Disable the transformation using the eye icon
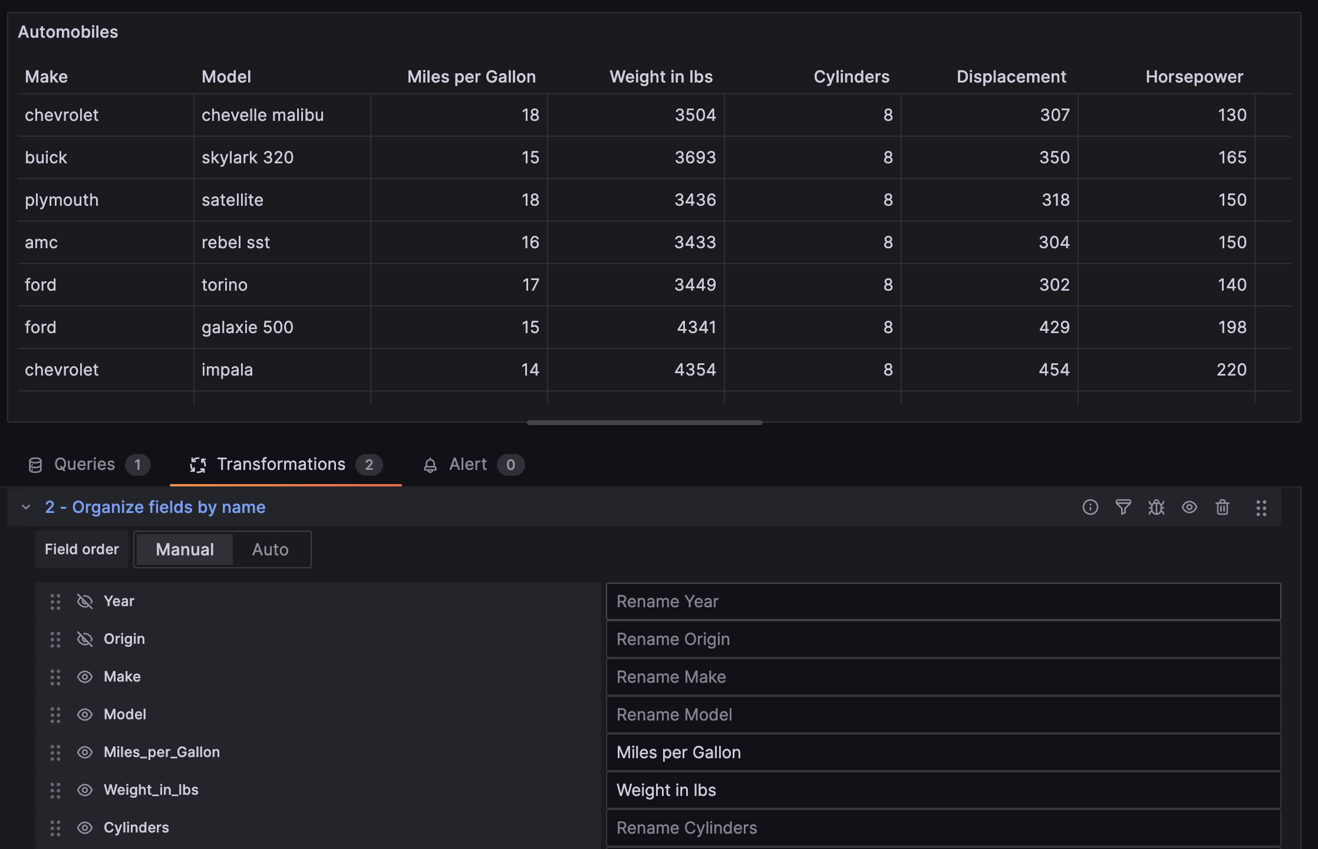The width and height of the screenshot is (1318, 849). [1189, 508]
